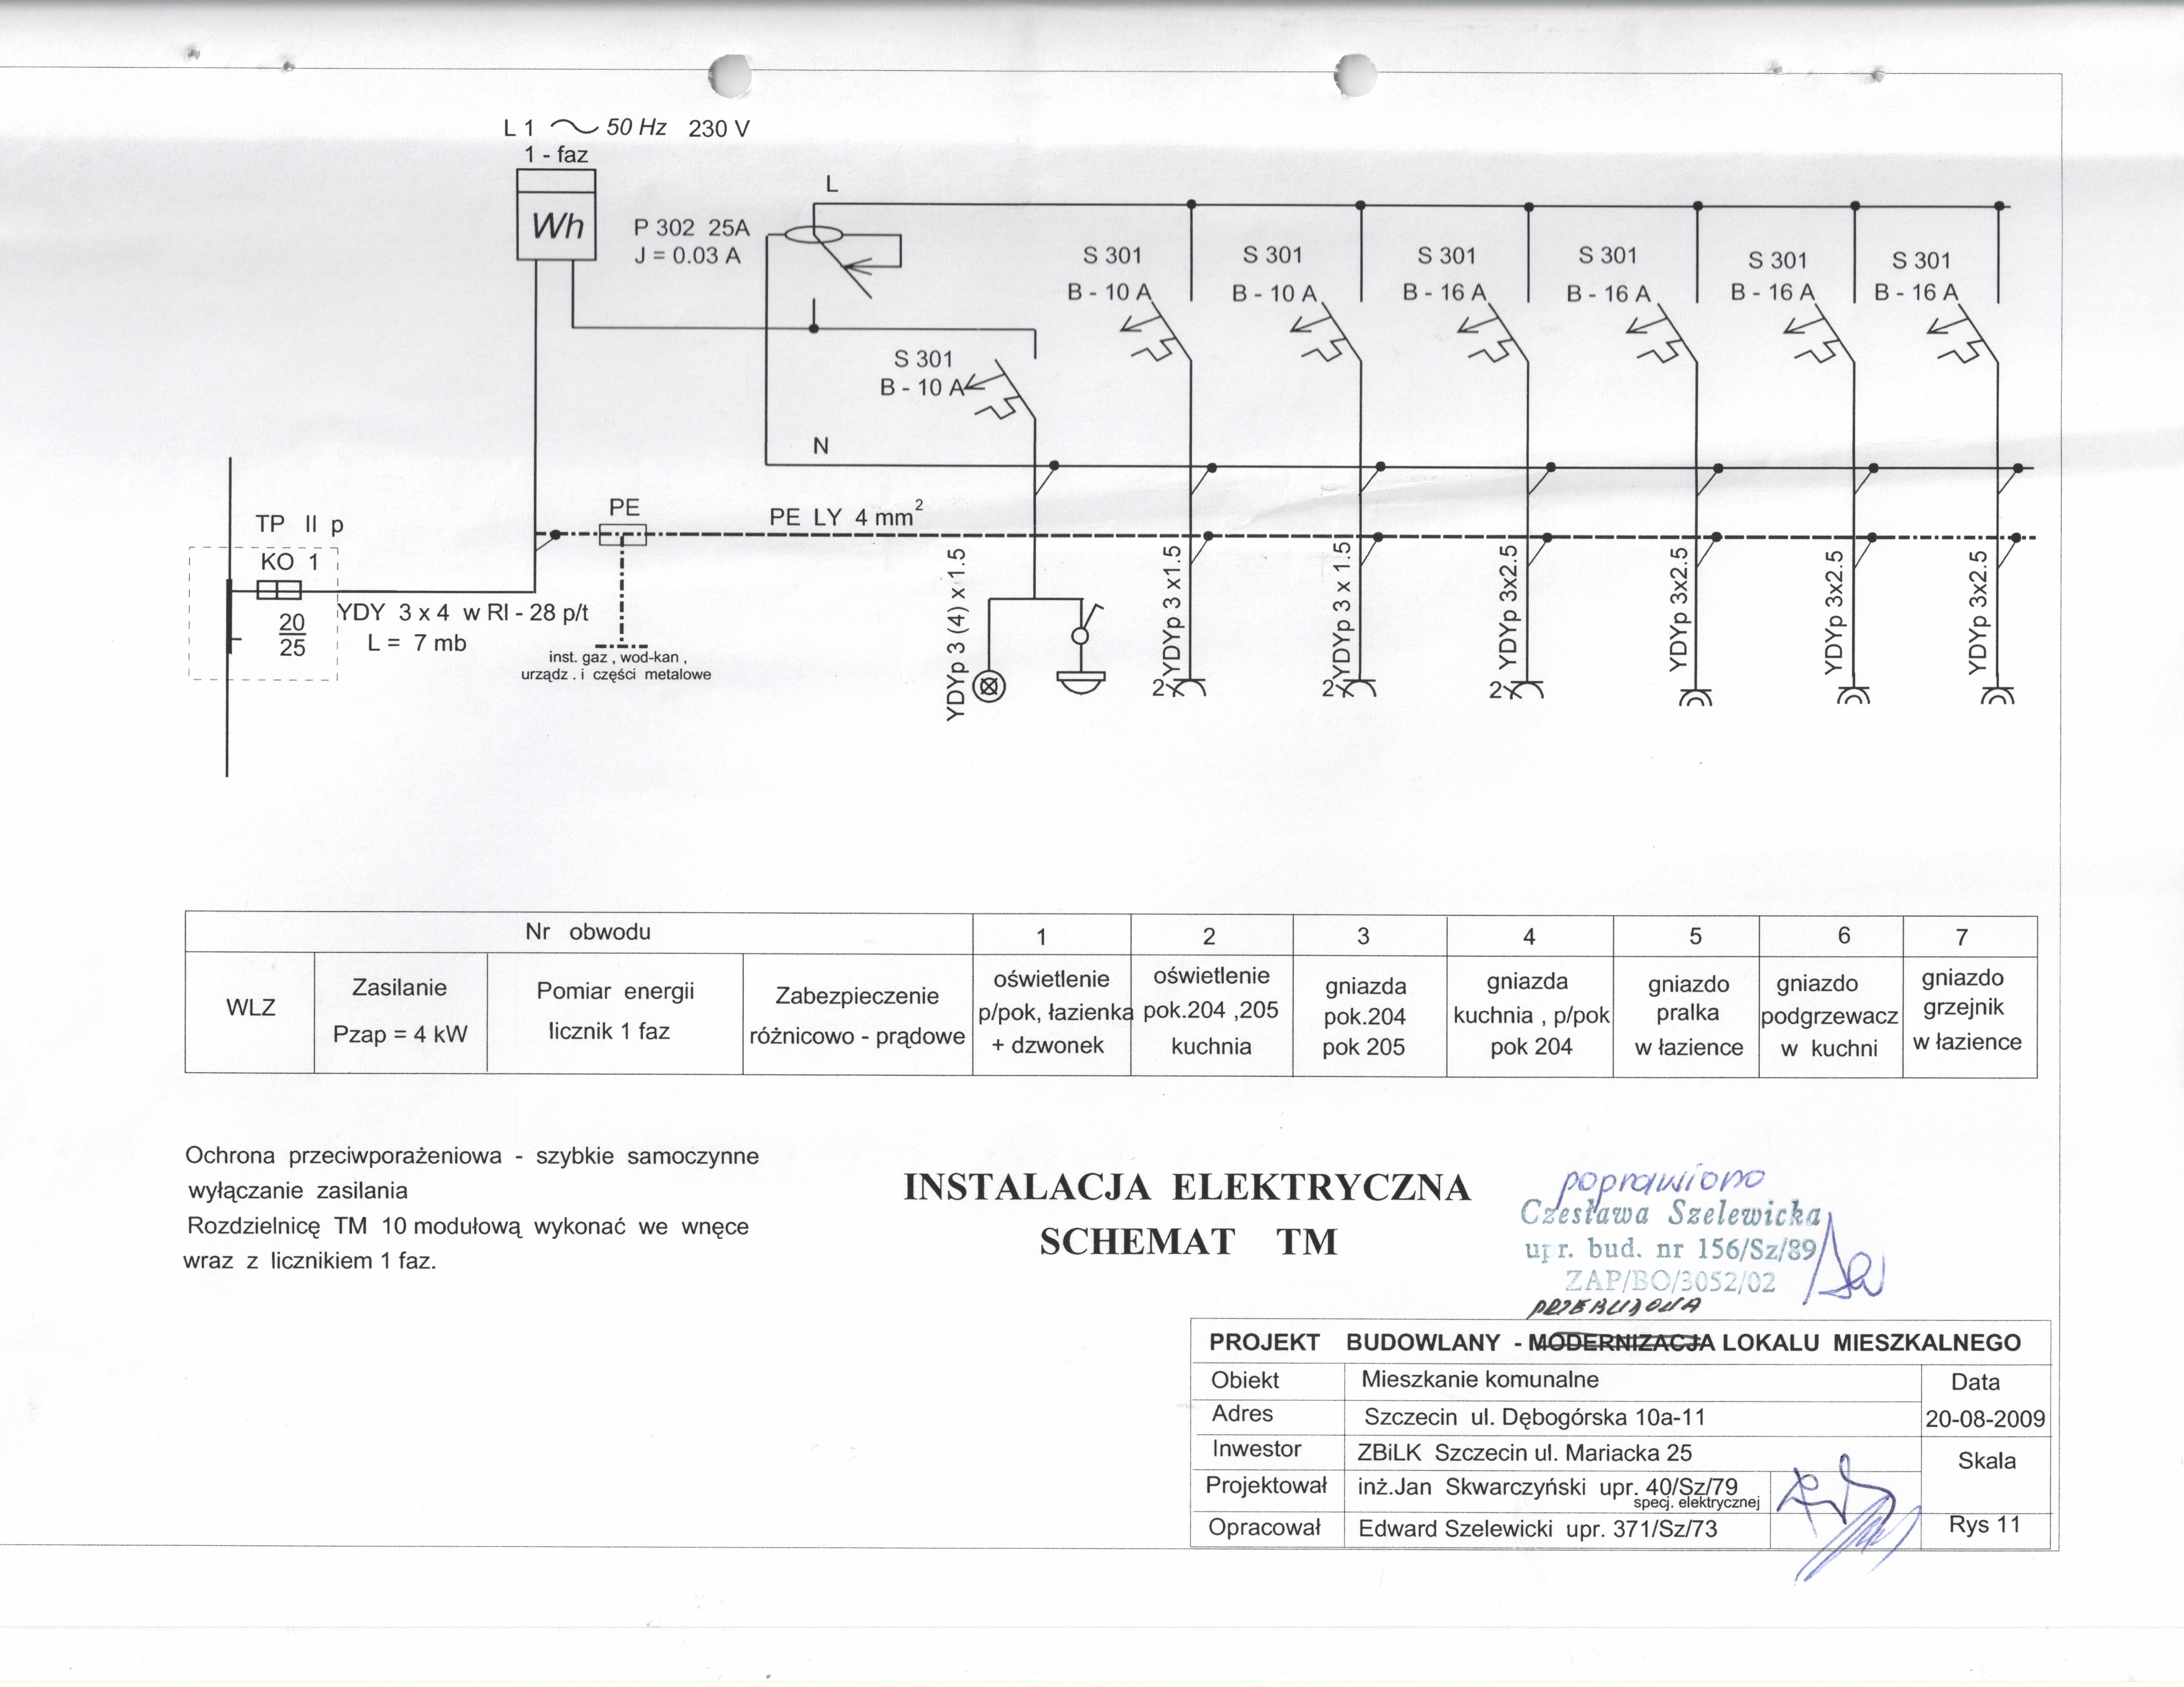This screenshot has width=2184, height=1687.
Task: Click the 'L = 7 mb' length label
Action: pyautogui.click(x=417, y=643)
